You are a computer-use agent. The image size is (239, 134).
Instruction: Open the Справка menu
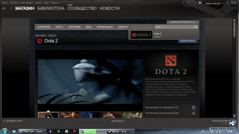pyautogui.click(x=55, y=3)
